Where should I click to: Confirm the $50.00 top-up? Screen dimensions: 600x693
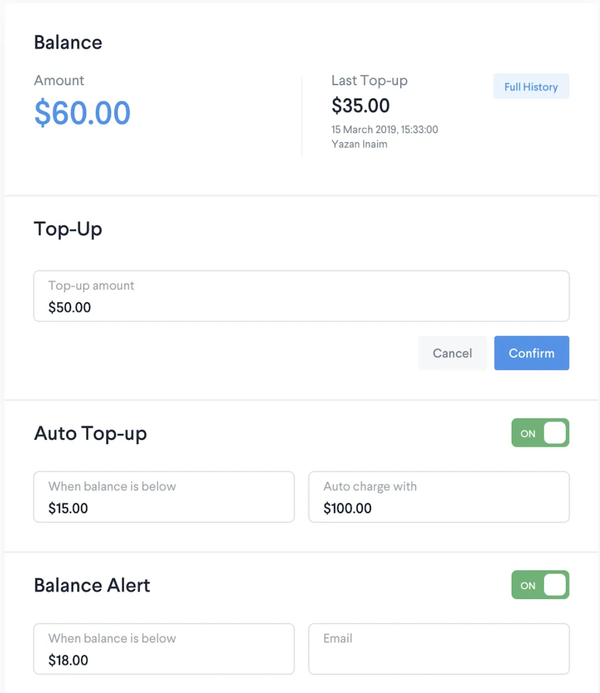point(531,353)
